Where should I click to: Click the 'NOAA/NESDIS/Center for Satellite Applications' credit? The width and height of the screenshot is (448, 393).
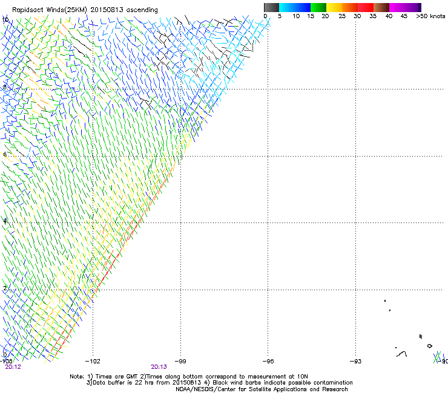coord(262,389)
